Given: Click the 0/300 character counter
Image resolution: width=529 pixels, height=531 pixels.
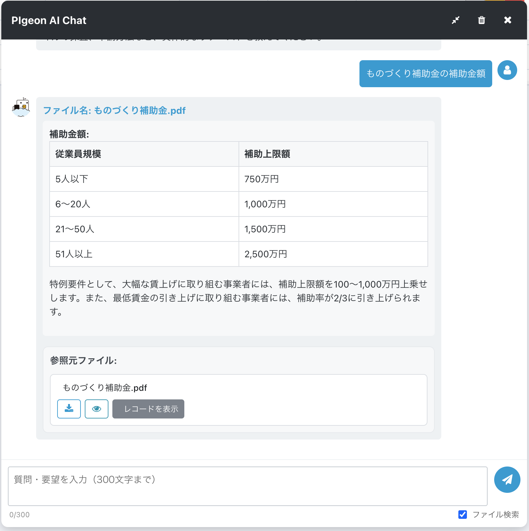Looking at the screenshot, I should point(19,515).
